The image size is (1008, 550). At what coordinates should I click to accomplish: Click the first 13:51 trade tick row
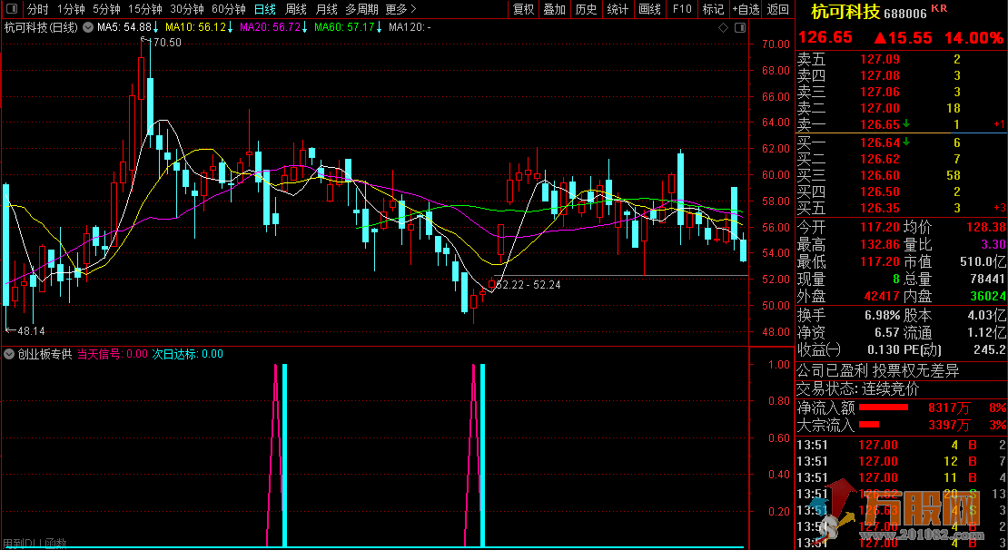point(901,446)
